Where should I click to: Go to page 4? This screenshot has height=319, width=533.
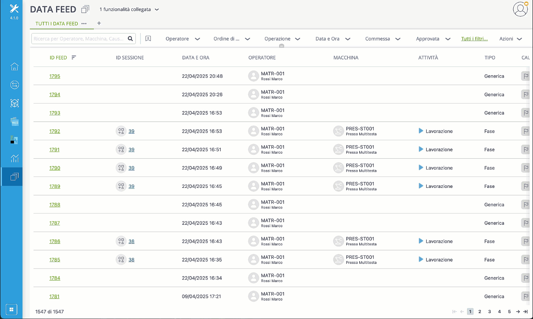tap(499, 312)
